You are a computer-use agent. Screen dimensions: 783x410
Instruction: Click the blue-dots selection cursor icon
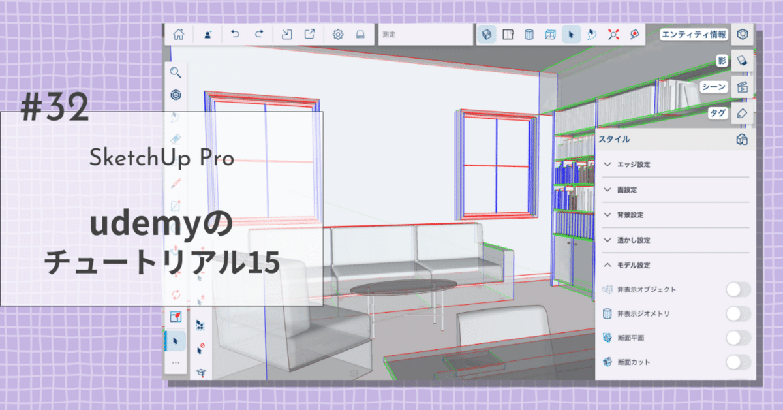pyautogui.click(x=201, y=324)
